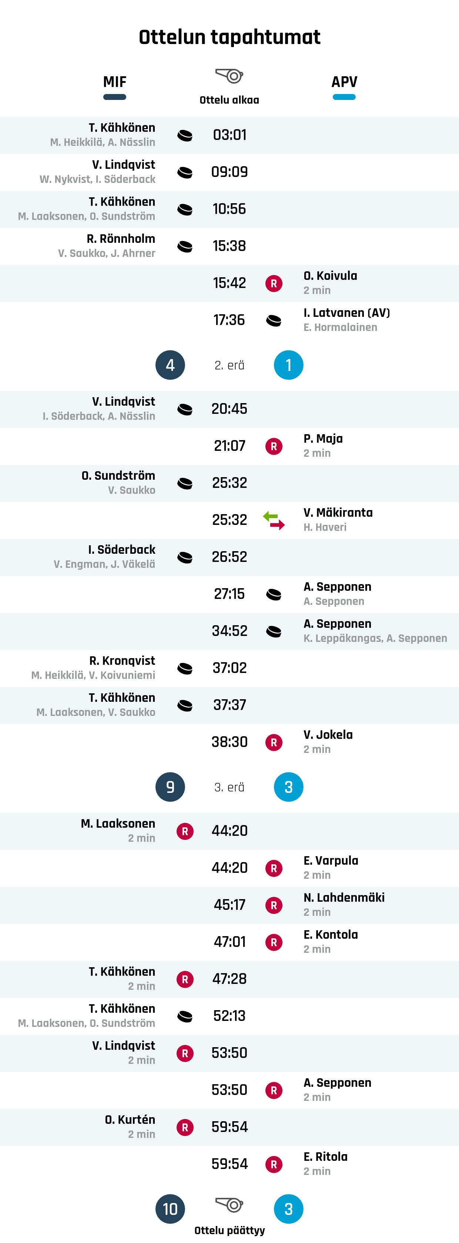Click the 3. erä period label
Image resolution: width=459 pixels, height=1243 pixels.
[229, 787]
